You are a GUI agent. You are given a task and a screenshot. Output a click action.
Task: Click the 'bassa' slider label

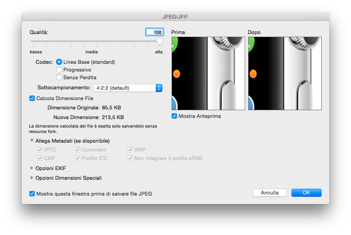pos(36,52)
